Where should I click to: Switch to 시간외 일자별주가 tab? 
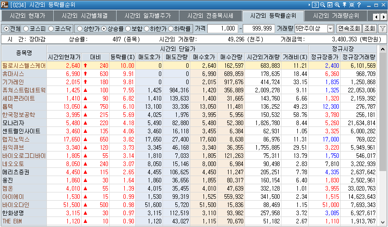coord(148,16)
